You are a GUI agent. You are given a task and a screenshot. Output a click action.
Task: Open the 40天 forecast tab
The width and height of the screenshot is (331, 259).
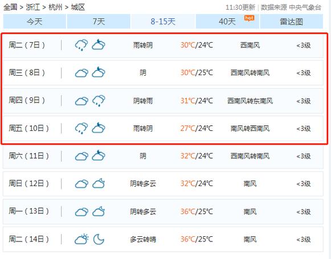pos(227,21)
